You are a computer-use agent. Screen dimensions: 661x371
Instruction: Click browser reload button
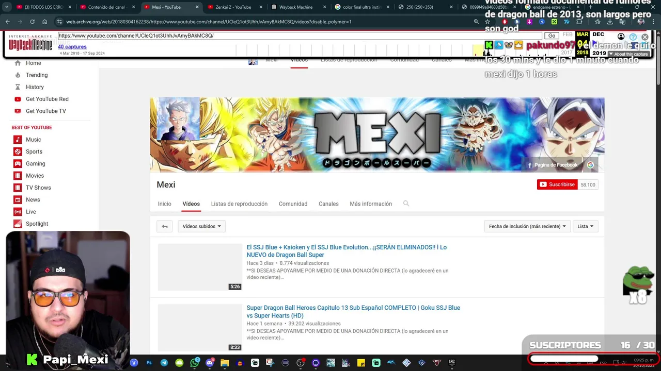tap(32, 22)
